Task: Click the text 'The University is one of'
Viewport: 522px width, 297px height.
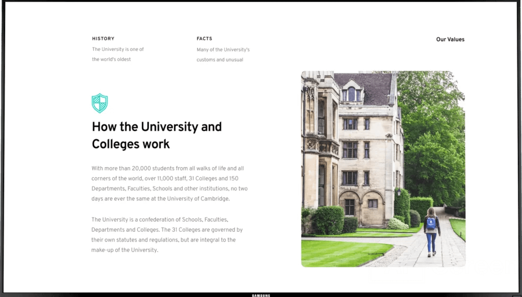Action: click(x=118, y=49)
